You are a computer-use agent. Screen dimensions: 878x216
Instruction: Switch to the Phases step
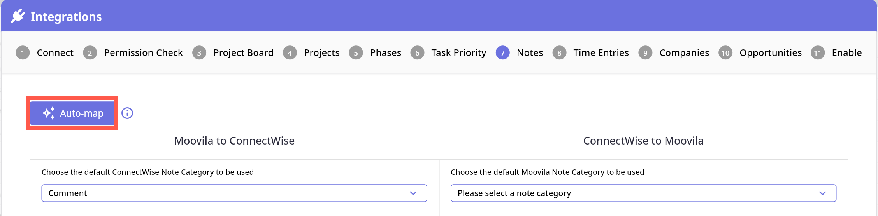(x=385, y=53)
